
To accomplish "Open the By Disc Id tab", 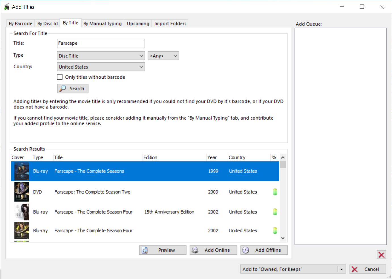I will click(x=47, y=24).
